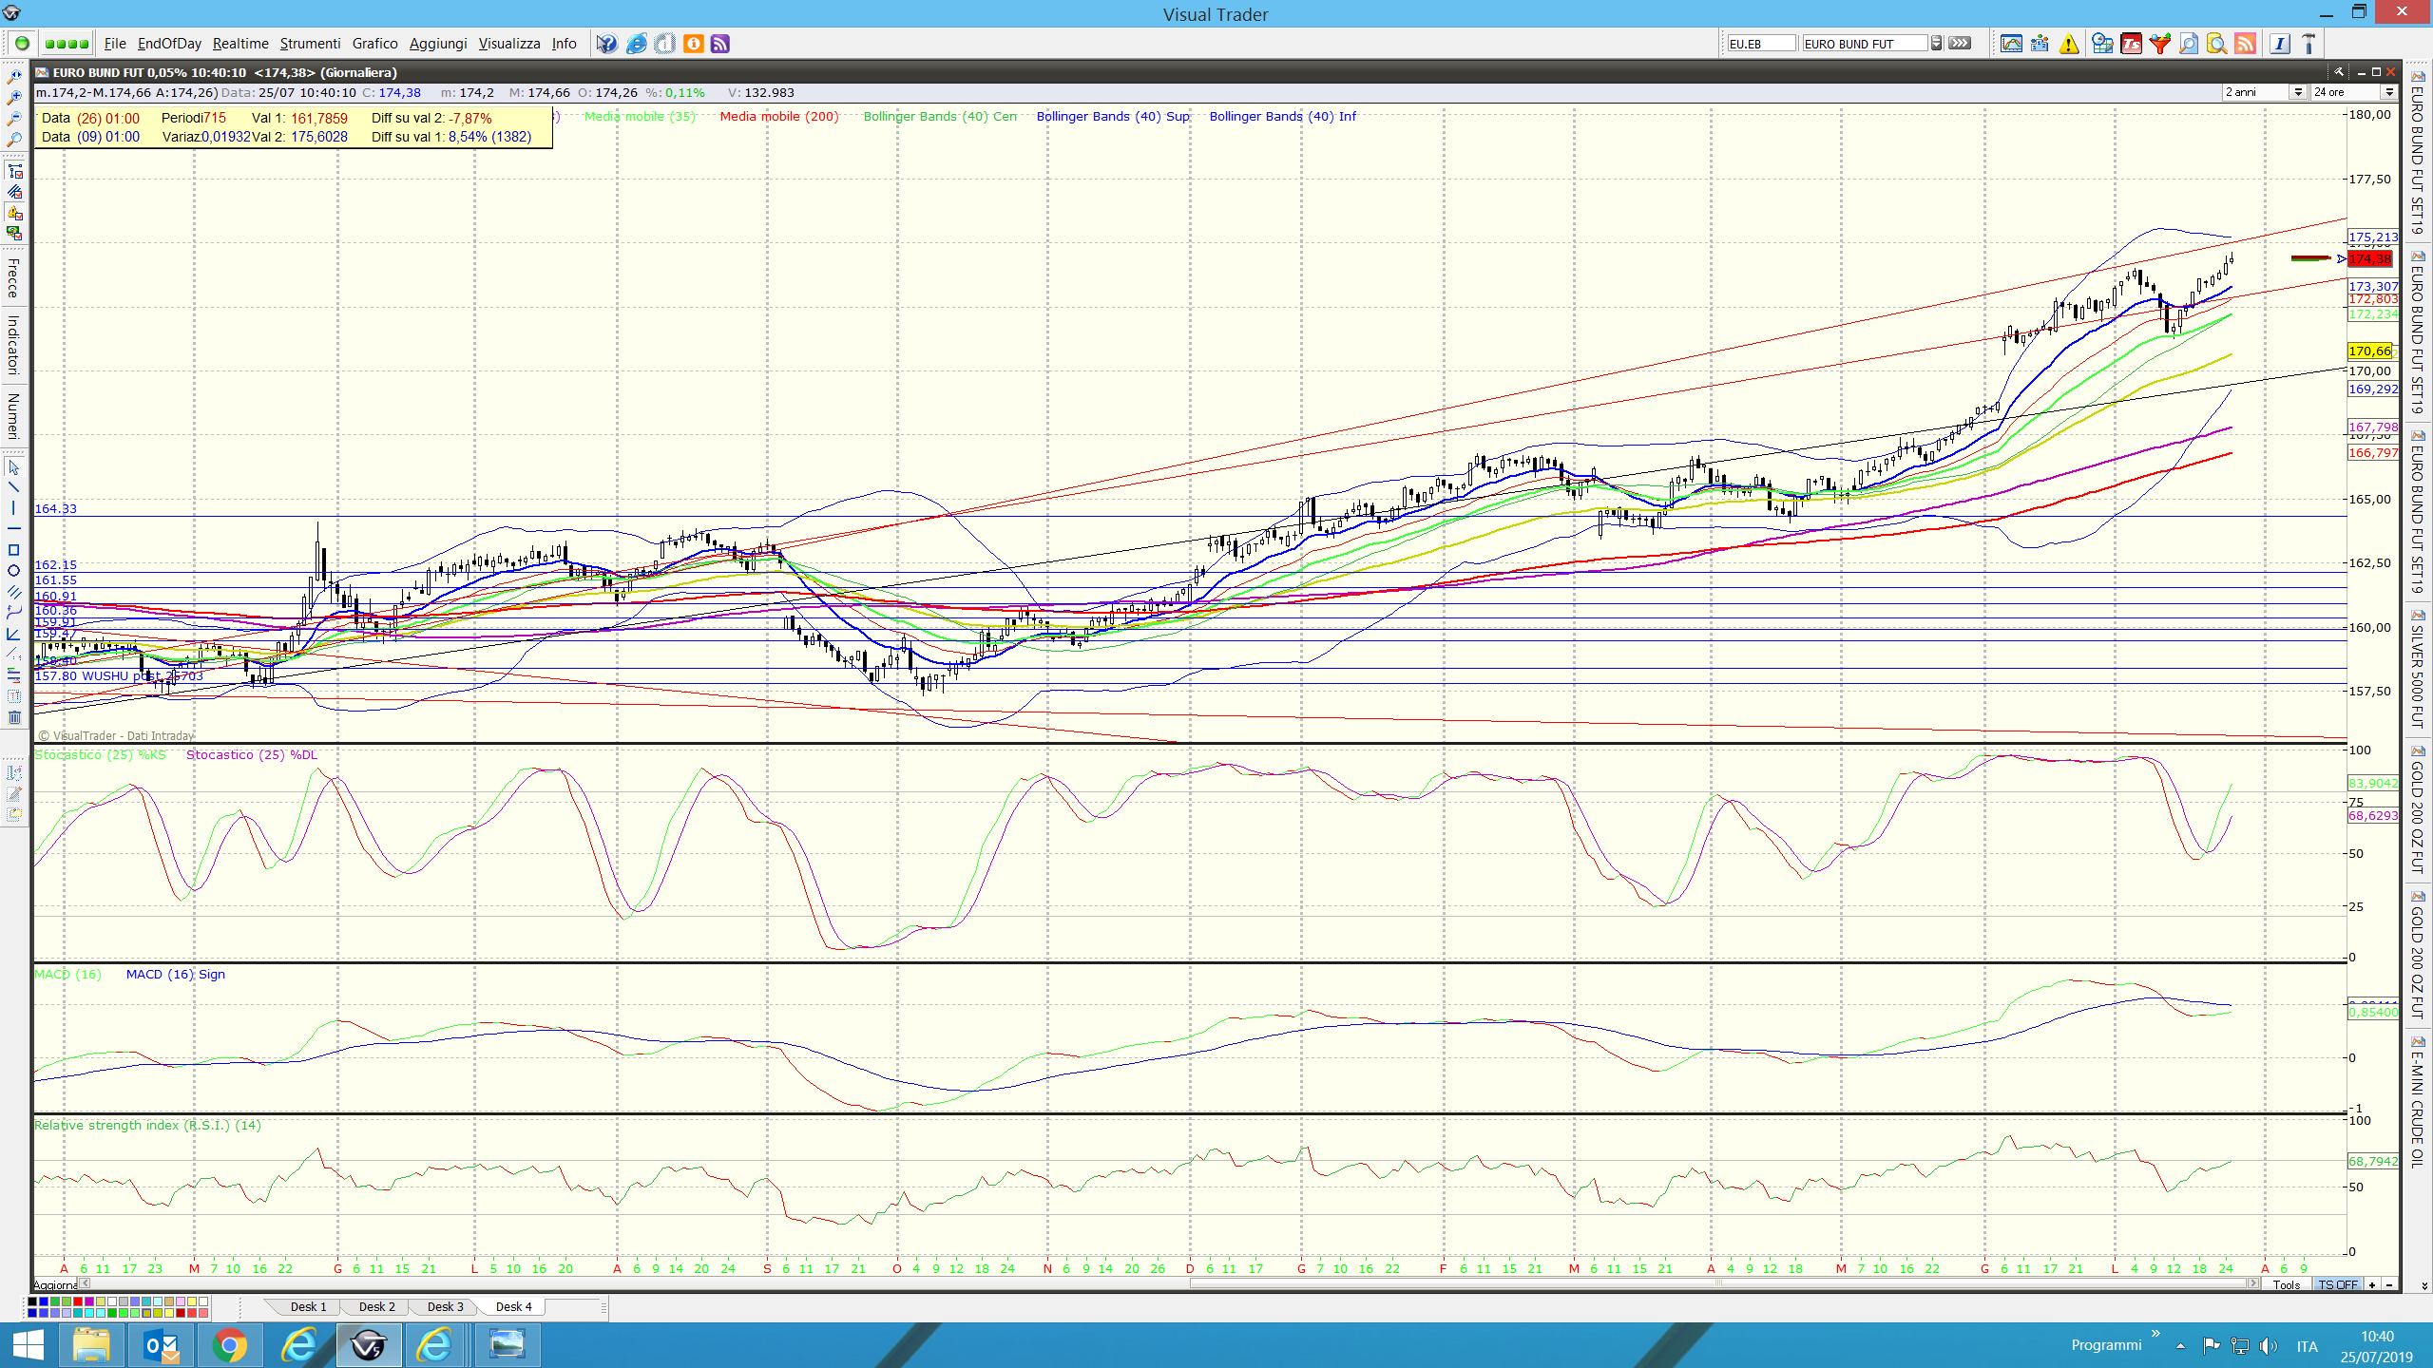Click the pin icon in chart title bar
The width and height of the screenshot is (2433, 1368).
[2339, 72]
